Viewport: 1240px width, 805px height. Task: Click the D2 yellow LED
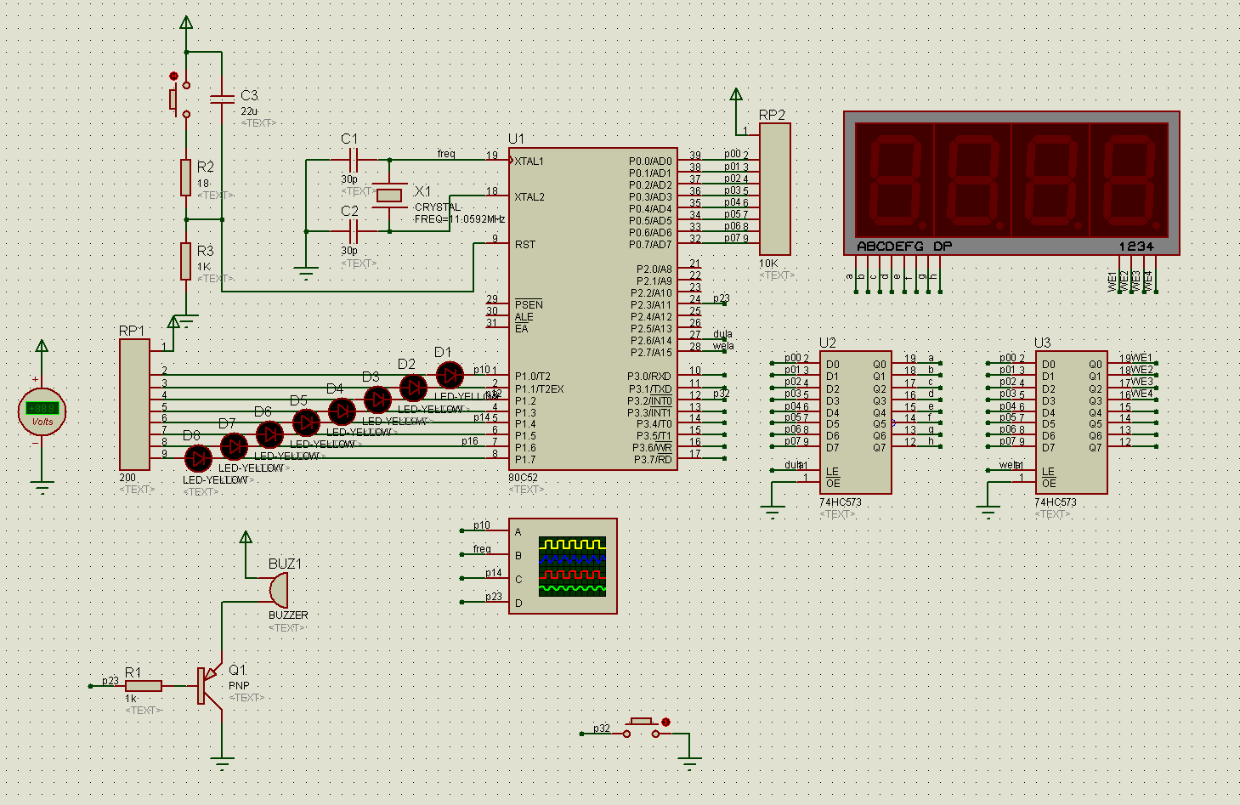[x=413, y=388]
